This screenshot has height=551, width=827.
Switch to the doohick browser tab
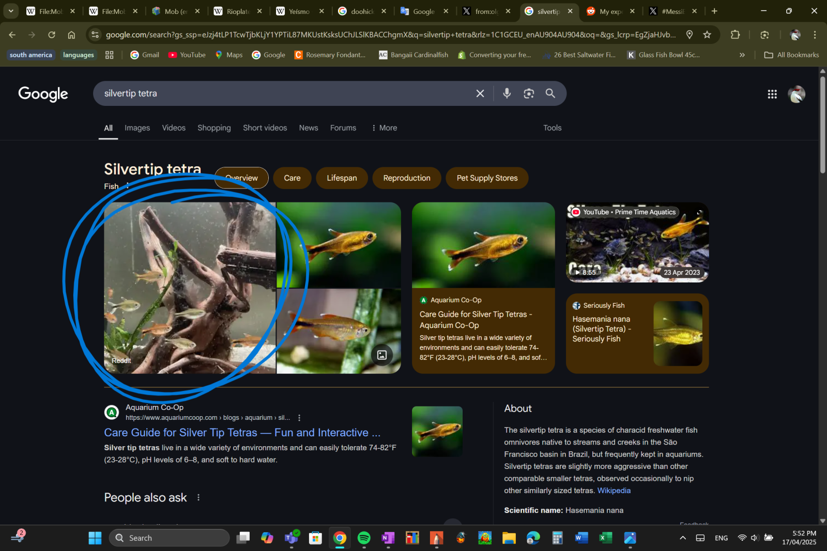[362, 11]
